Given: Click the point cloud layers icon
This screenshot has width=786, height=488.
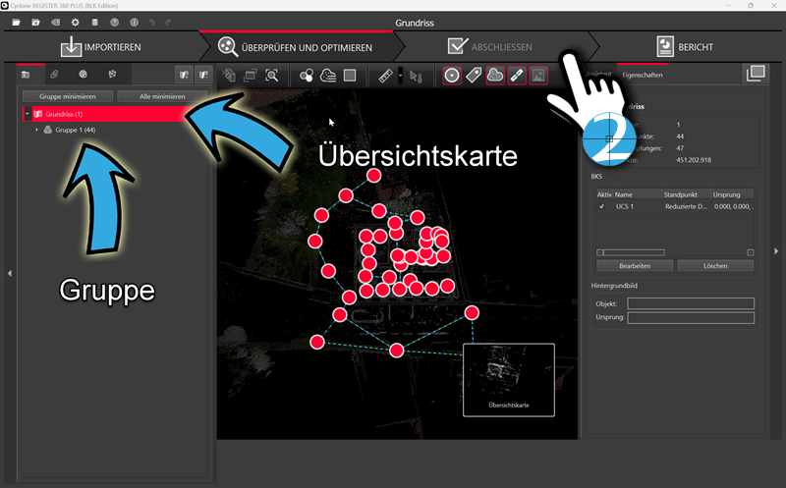Looking at the screenshot, I should click(x=328, y=76).
